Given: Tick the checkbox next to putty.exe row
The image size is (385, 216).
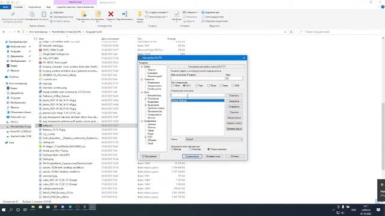Looking at the screenshot, I should click(36, 125).
